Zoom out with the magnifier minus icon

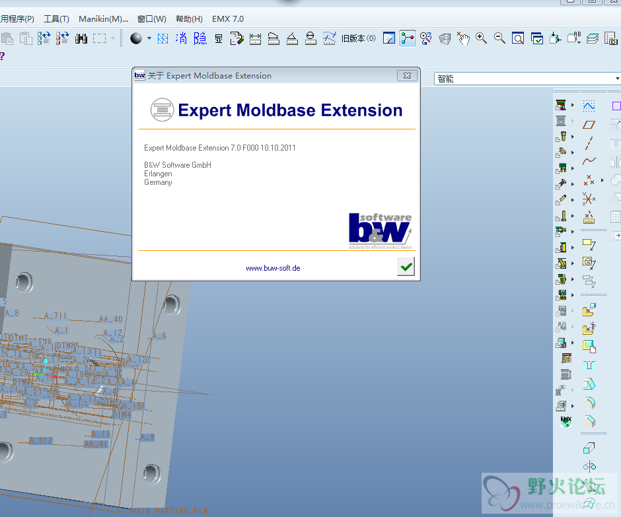pos(500,38)
